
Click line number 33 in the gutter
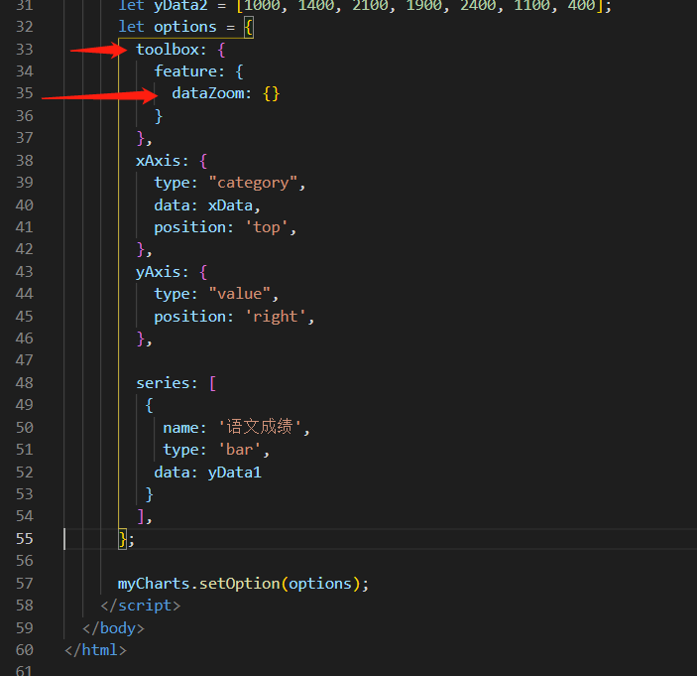click(25, 50)
